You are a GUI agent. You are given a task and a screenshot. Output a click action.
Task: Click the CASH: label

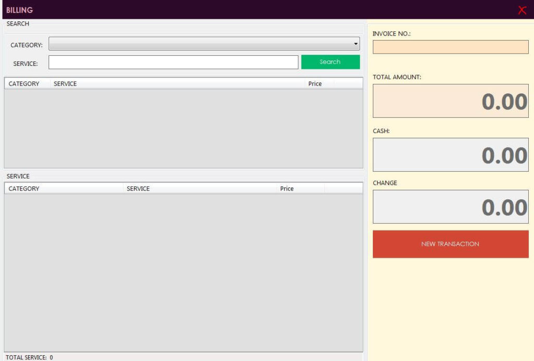tap(381, 131)
